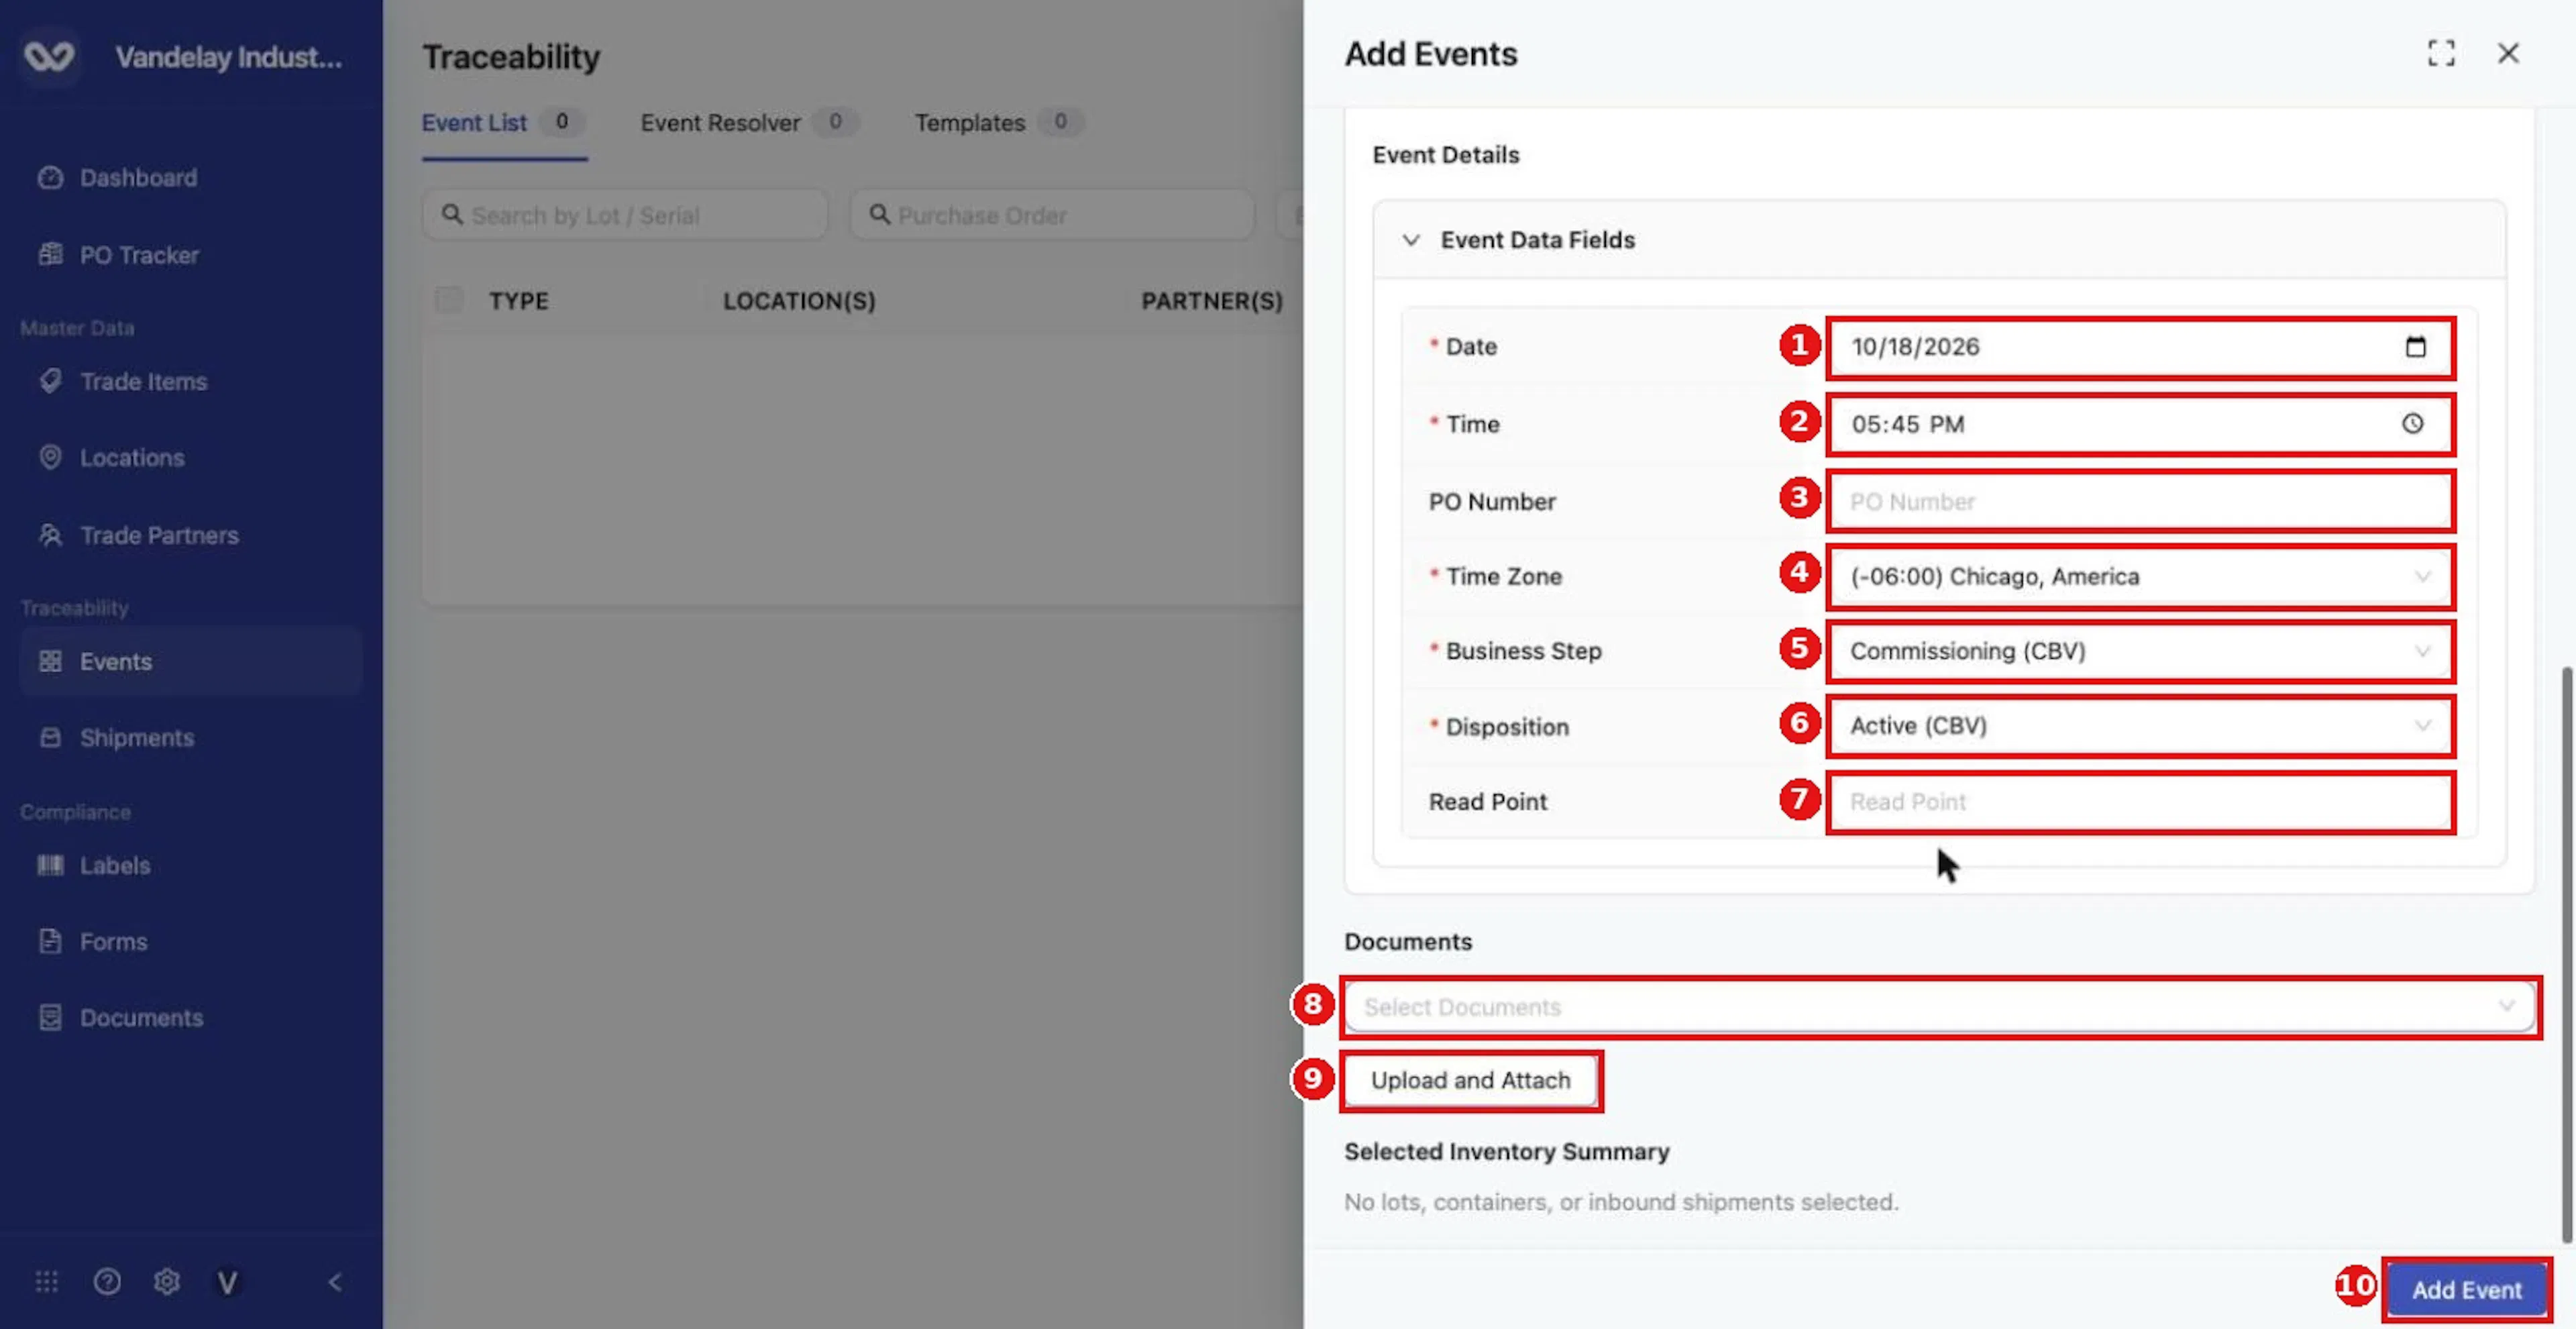This screenshot has width=2576, height=1329.
Task: Go to Dashboard in sidebar
Action: (x=190, y=178)
